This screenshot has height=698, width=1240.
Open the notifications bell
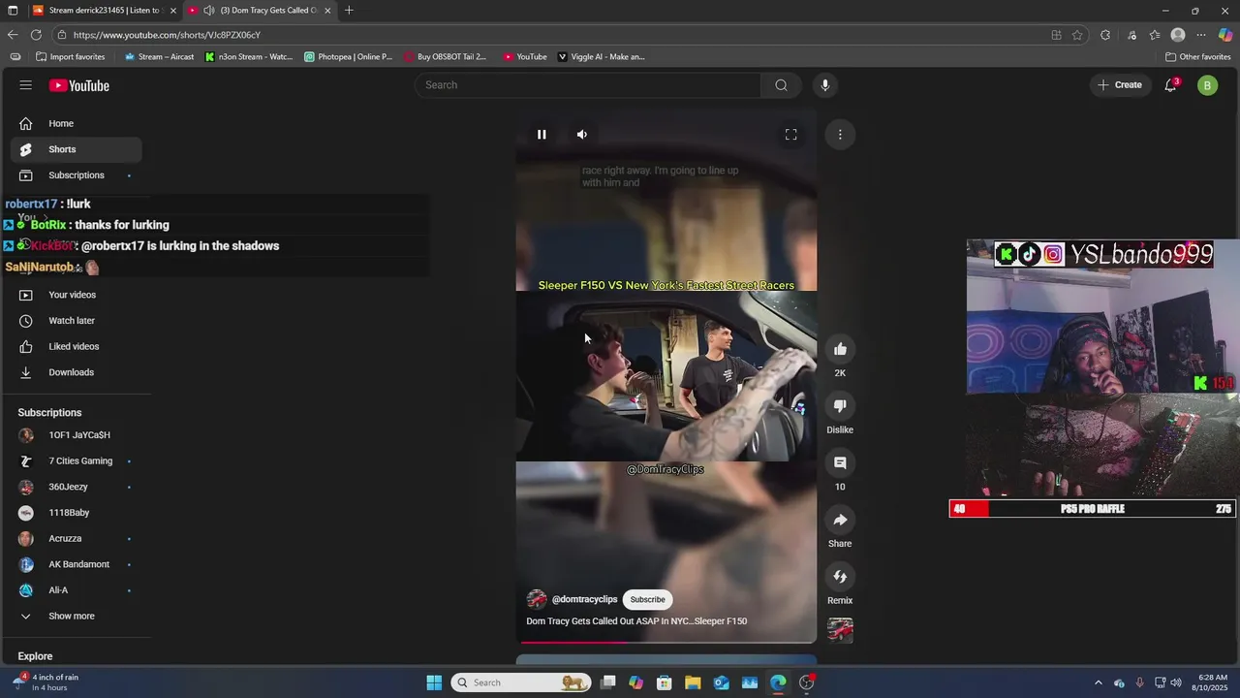click(x=1171, y=85)
